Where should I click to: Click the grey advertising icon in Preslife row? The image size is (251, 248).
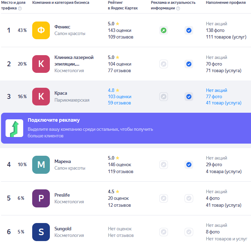tap(163, 198)
